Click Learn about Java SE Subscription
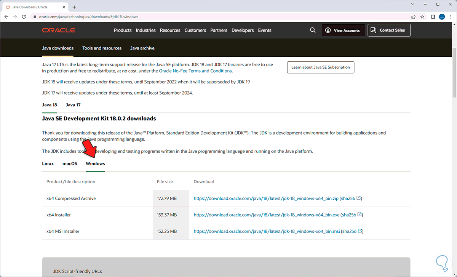 point(320,67)
